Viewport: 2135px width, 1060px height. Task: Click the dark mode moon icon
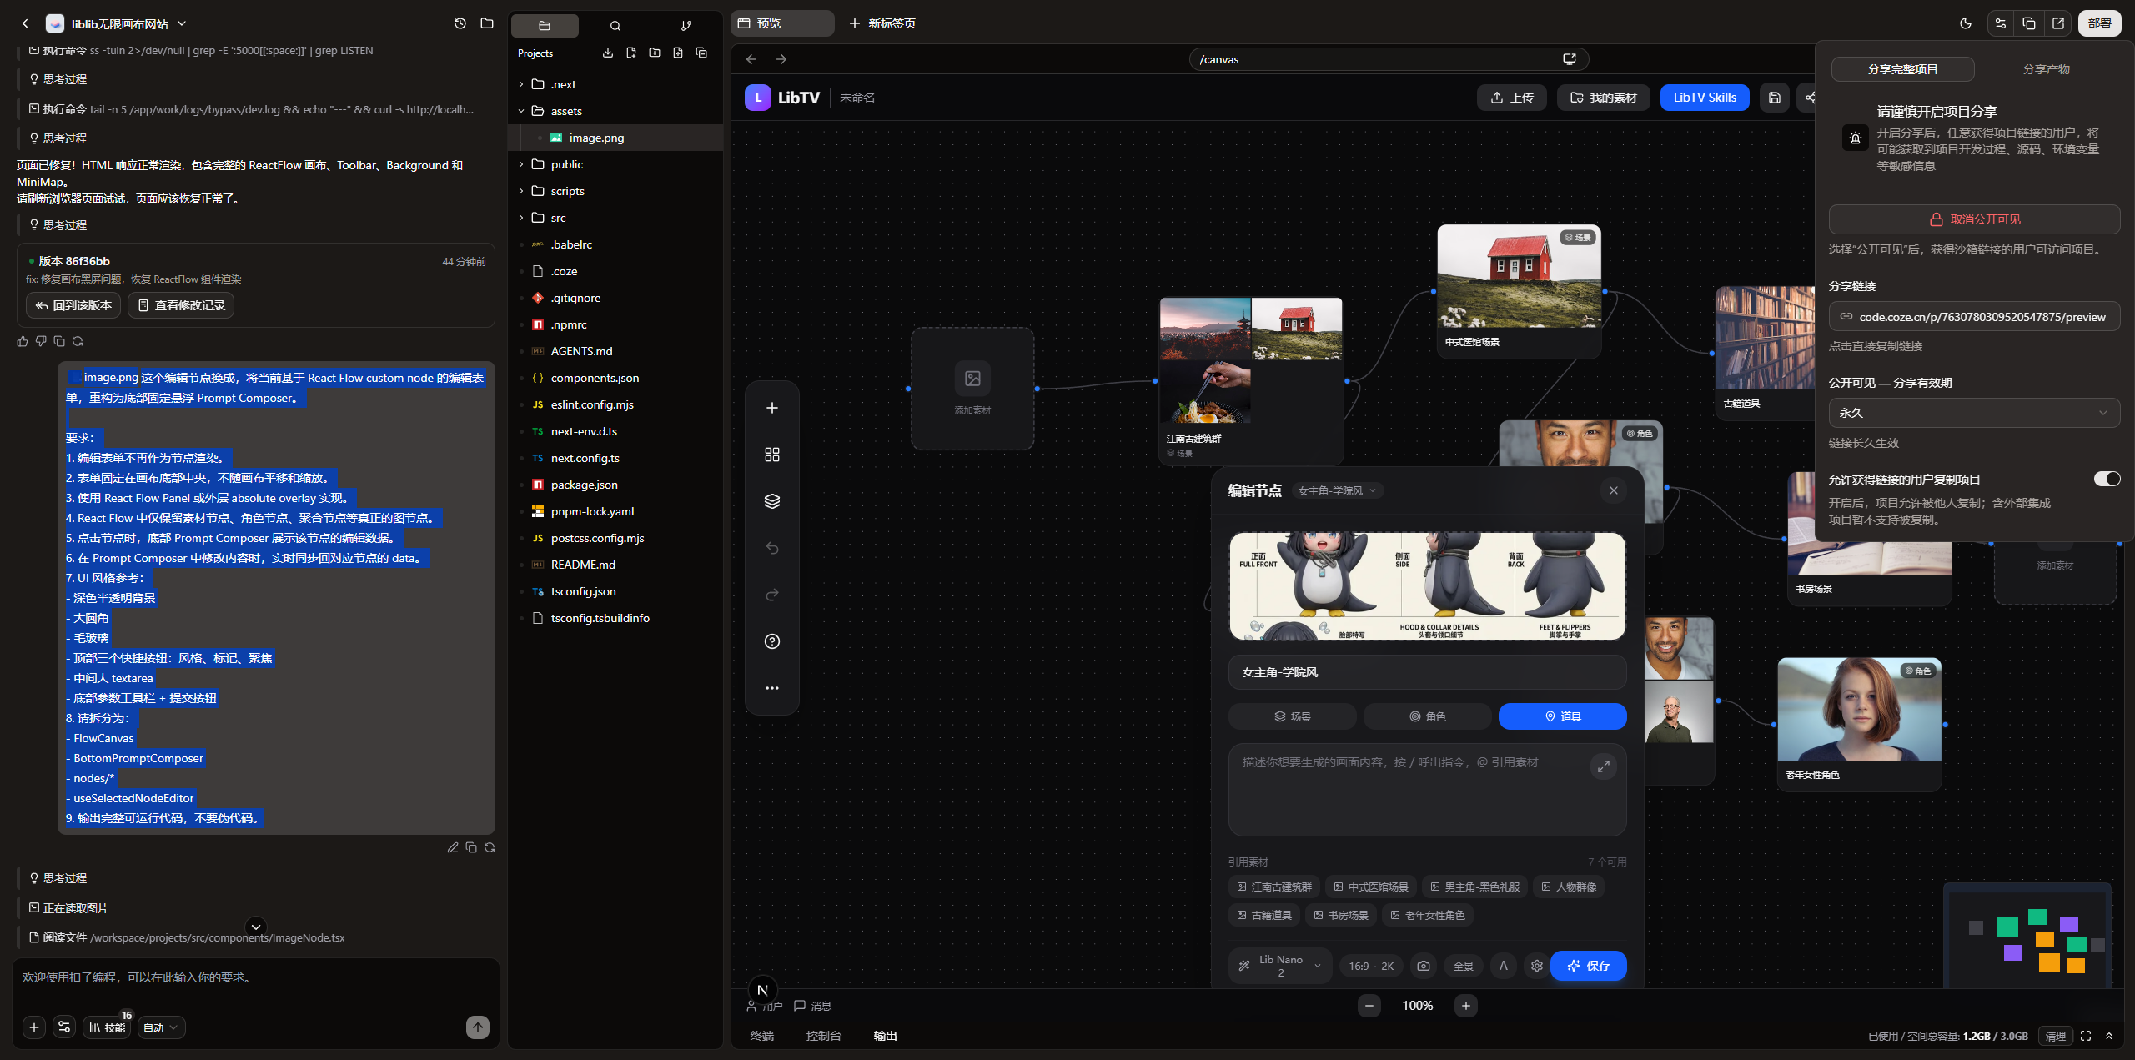(x=1966, y=23)
